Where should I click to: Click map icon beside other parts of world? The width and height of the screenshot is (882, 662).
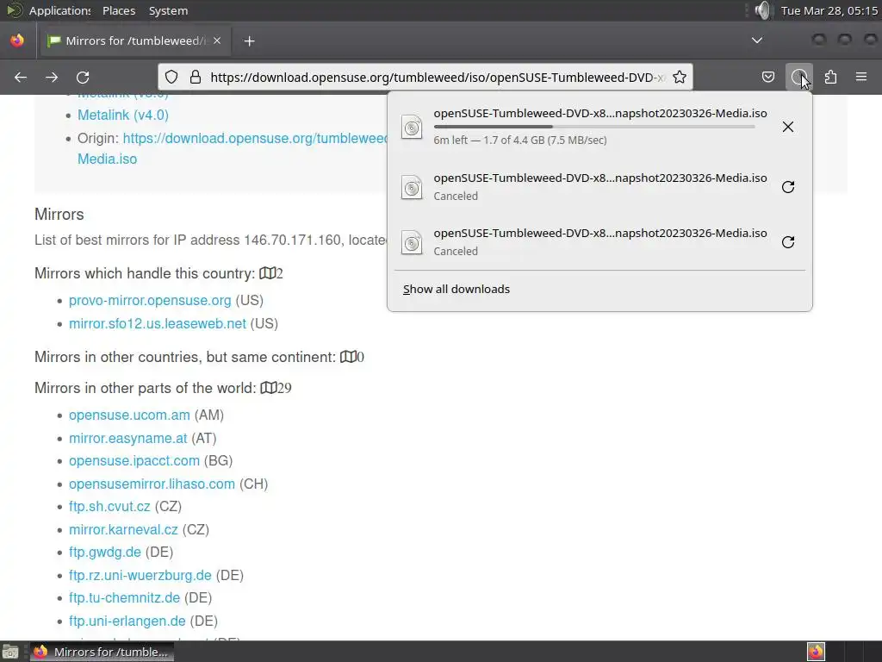tap(269, 388)
